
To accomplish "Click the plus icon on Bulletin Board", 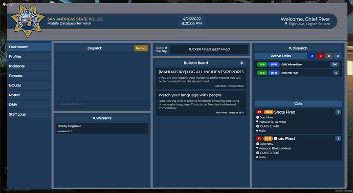I will click(242, 63).
